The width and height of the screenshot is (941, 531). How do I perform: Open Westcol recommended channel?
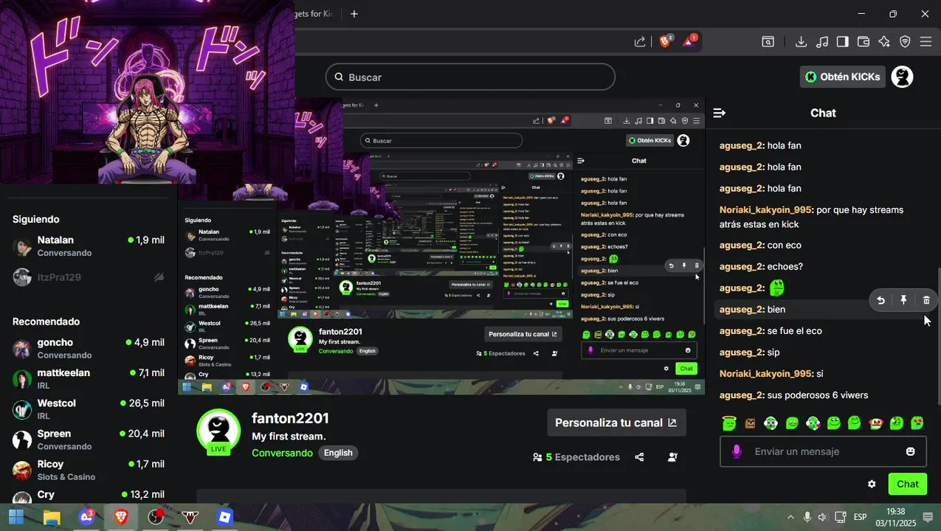pos(89,409)
